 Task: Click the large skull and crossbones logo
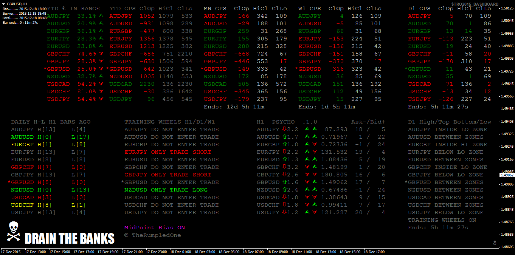[13, 232]
